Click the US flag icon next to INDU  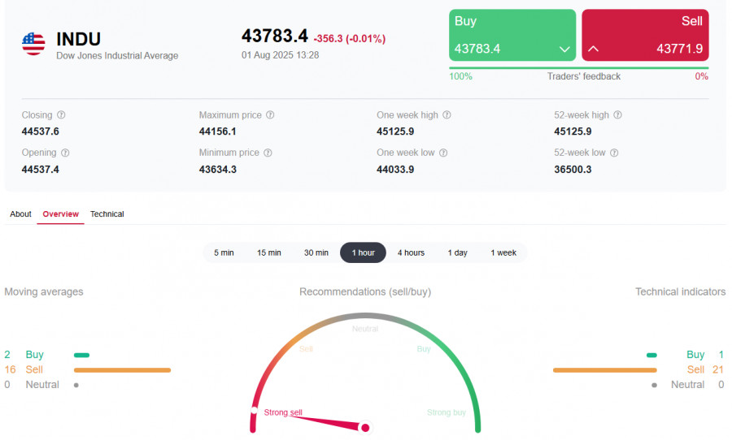click(33, 45)
